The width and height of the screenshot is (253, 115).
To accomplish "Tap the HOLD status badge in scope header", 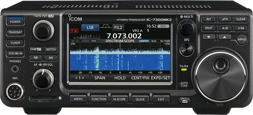I will click(85, 41).
